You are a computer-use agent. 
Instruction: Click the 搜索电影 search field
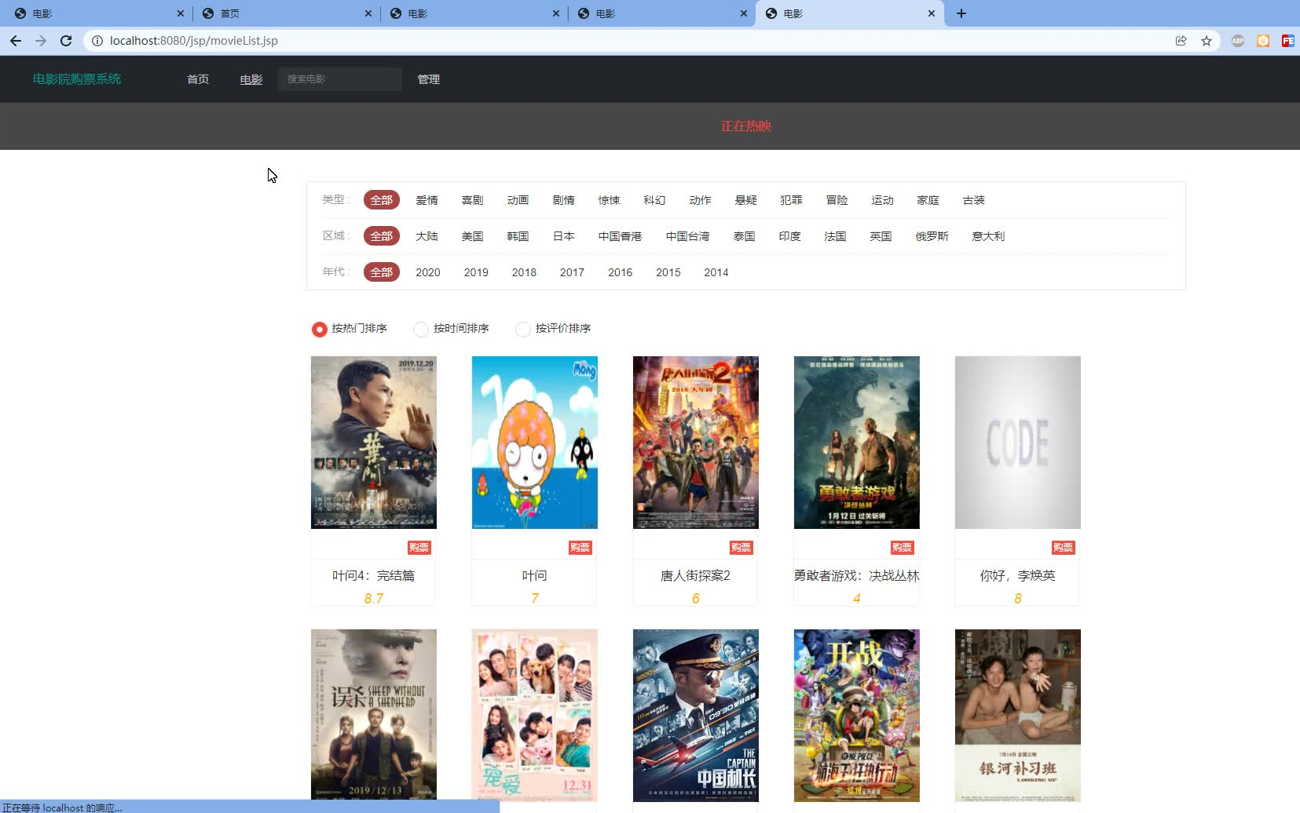pyautogui.click(x=340, y=79)
